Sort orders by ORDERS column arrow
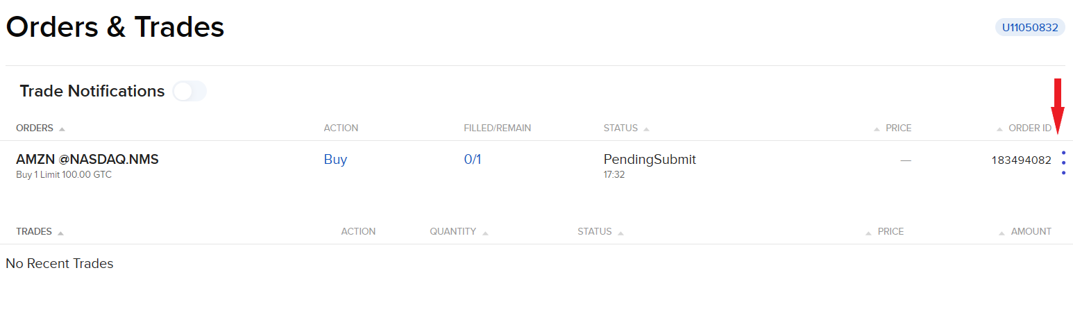 coord(62,129)
